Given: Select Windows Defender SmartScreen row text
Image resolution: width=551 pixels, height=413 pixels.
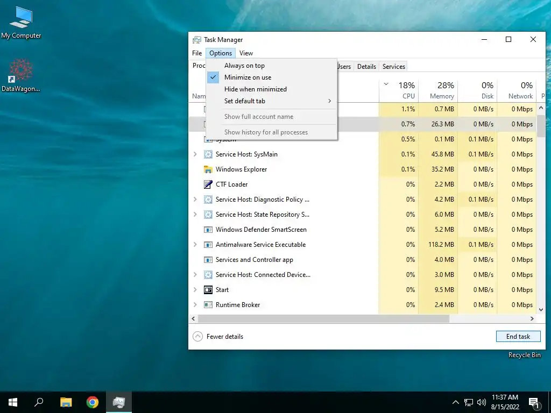Looking at the screenshot, I should (x=261, y=230).
